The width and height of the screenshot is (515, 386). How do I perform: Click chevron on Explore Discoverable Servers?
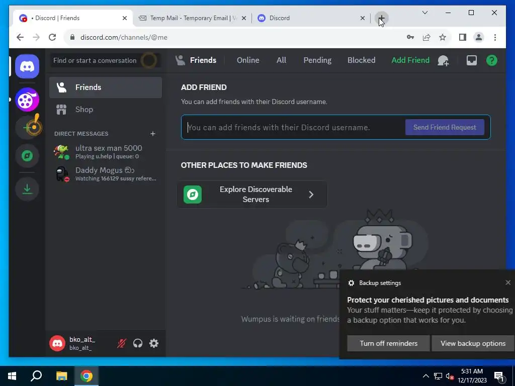(311, 195)
